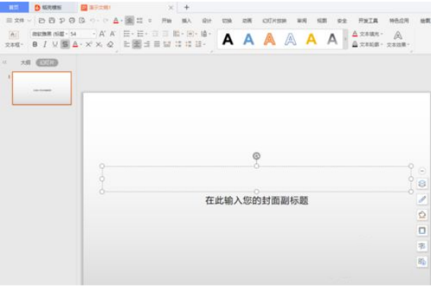Open the font size dropdown showing 54

click(x=82, y=33)
